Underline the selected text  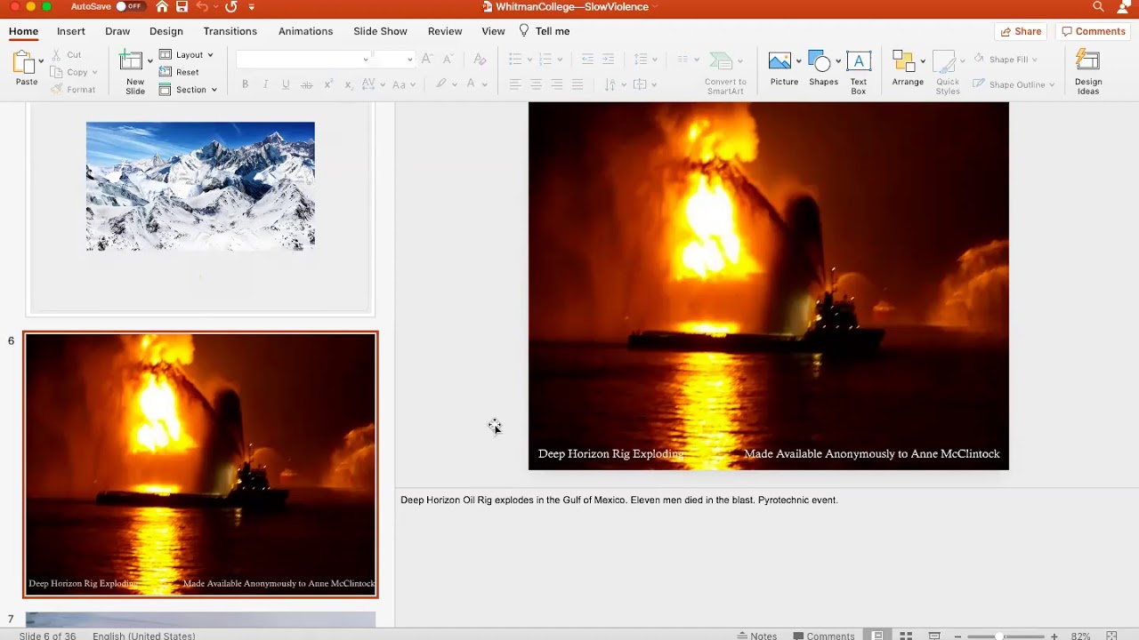pos(286,84)
